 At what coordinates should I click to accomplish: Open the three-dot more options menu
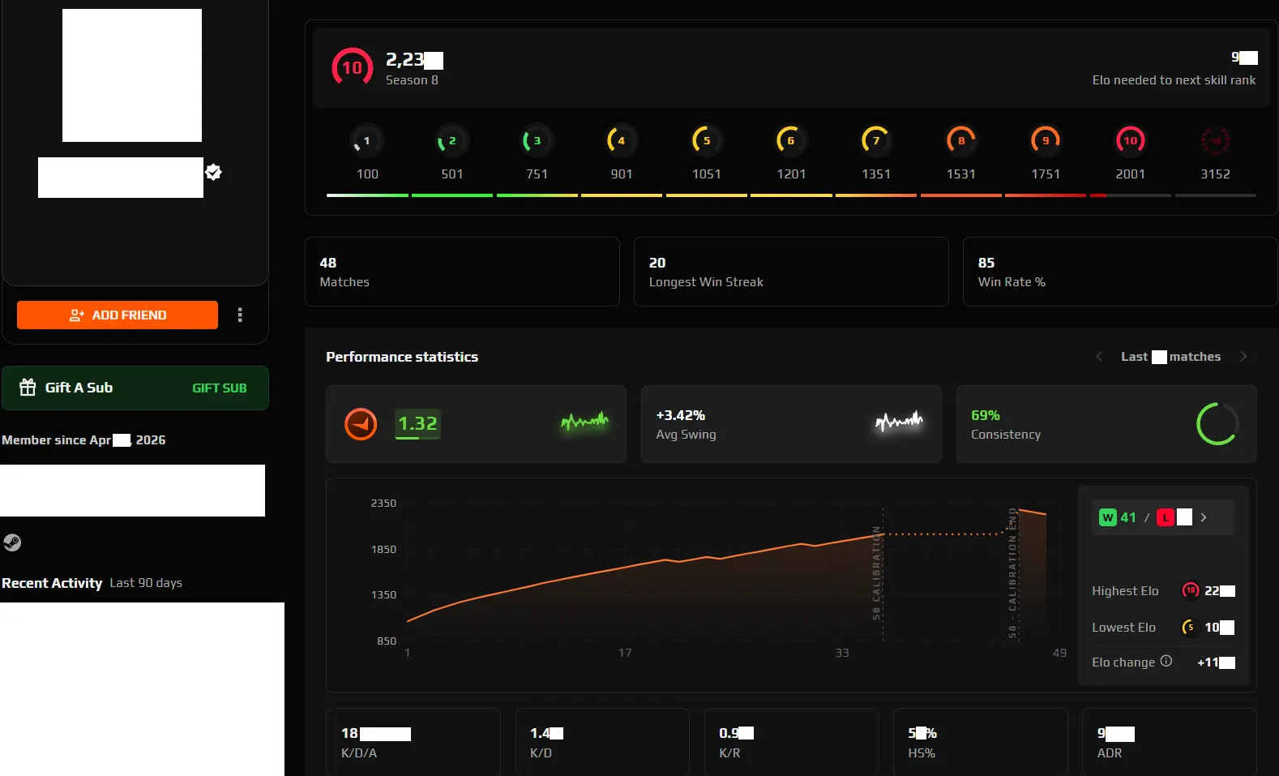coord(240,315)
